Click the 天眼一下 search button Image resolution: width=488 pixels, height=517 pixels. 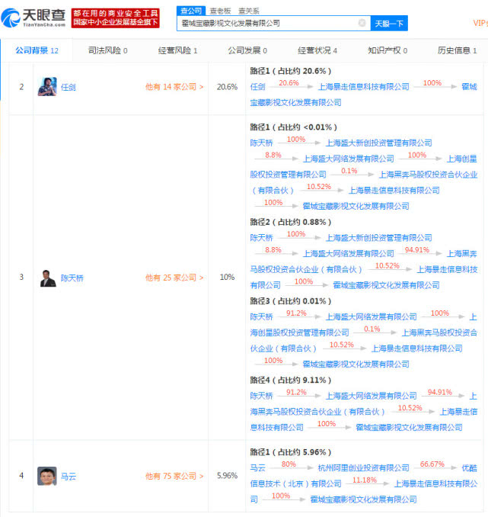389,24
